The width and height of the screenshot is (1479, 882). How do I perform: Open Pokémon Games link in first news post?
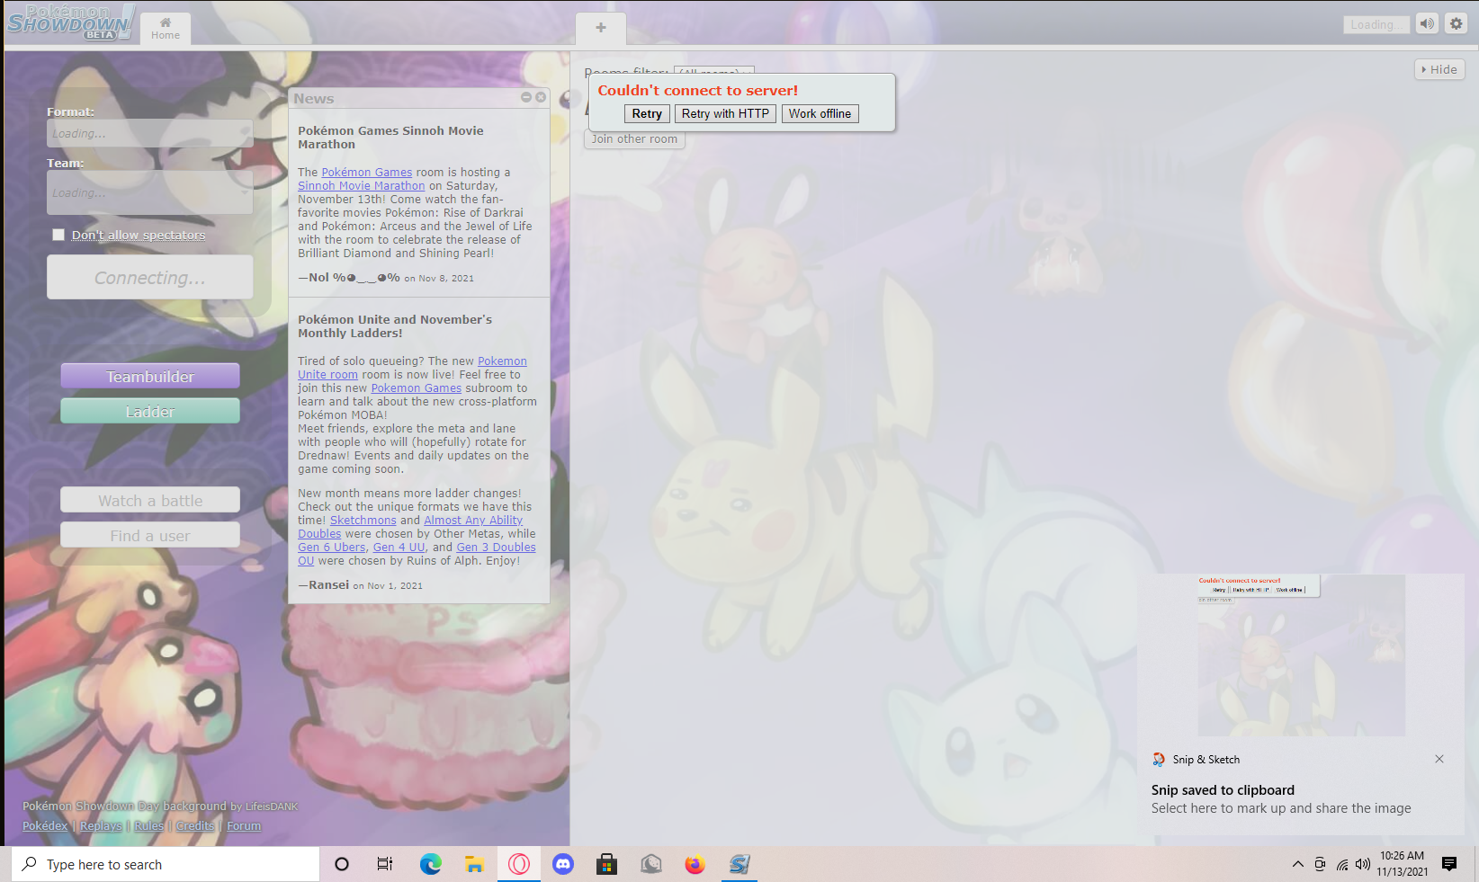(x=367, y=173)
